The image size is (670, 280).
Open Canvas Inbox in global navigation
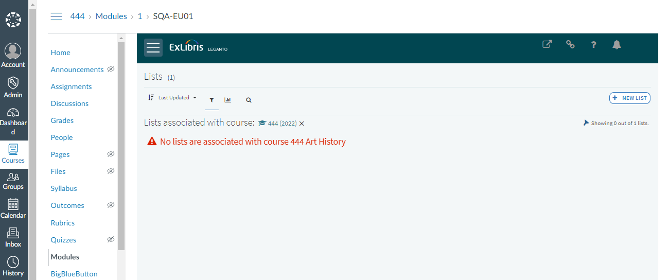click(13, 237)
